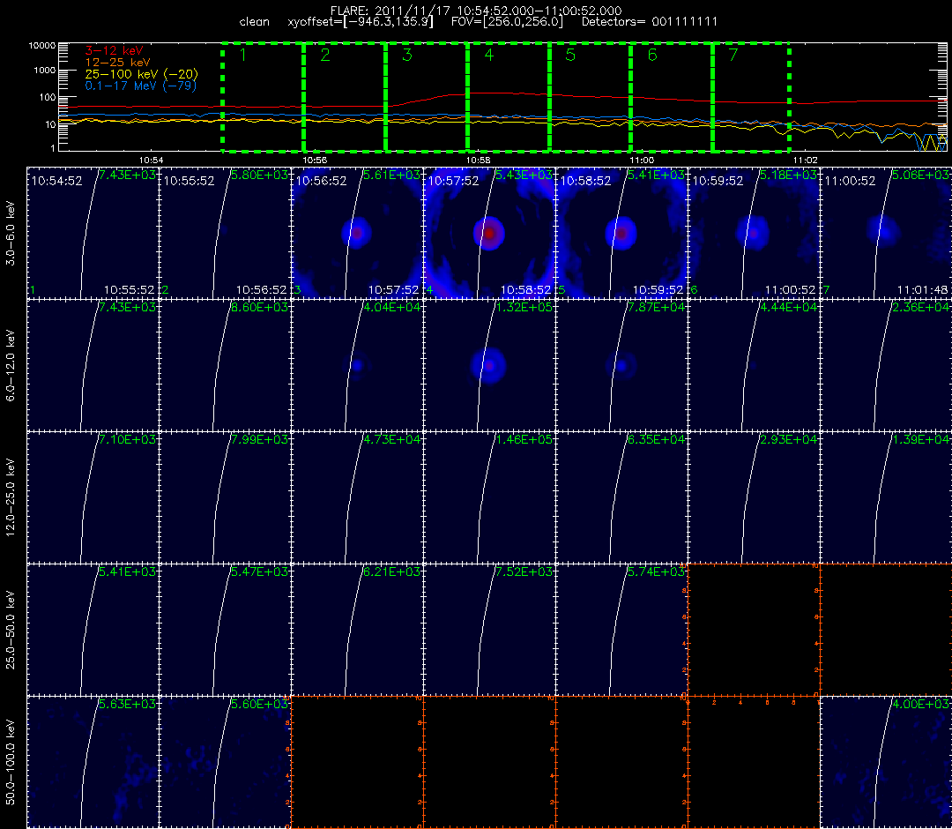Select interval number 5 in the light curve
Screen dimensions: 952x829
pos(570,56)
